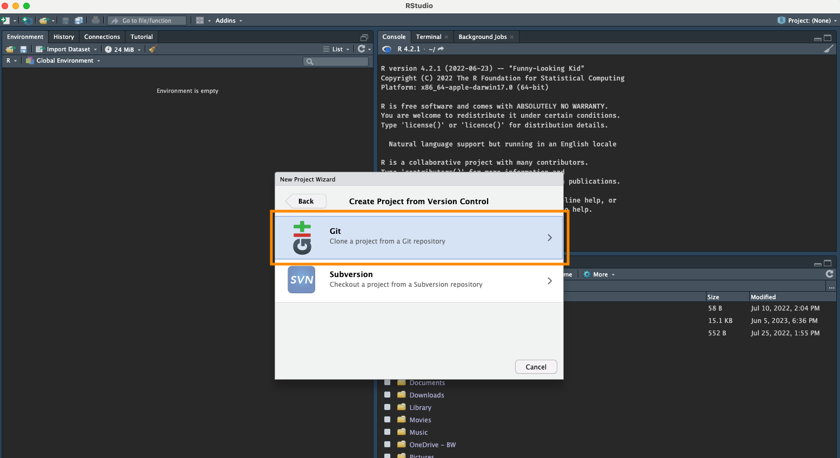The height and width of the screenshot is (458, 840).
Task: Tick the checkbox beside Movies folder
Action: click(387, 420)
